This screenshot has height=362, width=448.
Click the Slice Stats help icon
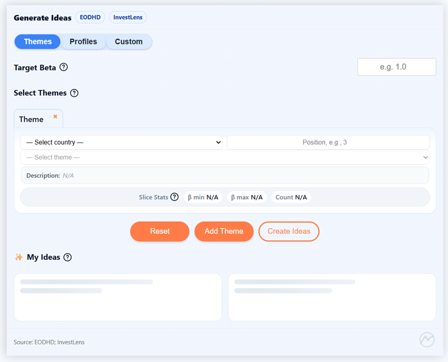(174, 197)
